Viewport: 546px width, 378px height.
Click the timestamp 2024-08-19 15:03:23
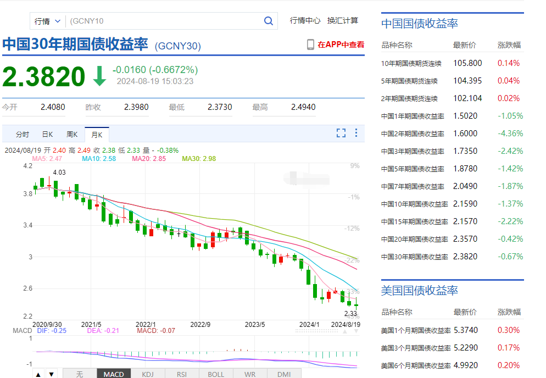click(155, 81)
